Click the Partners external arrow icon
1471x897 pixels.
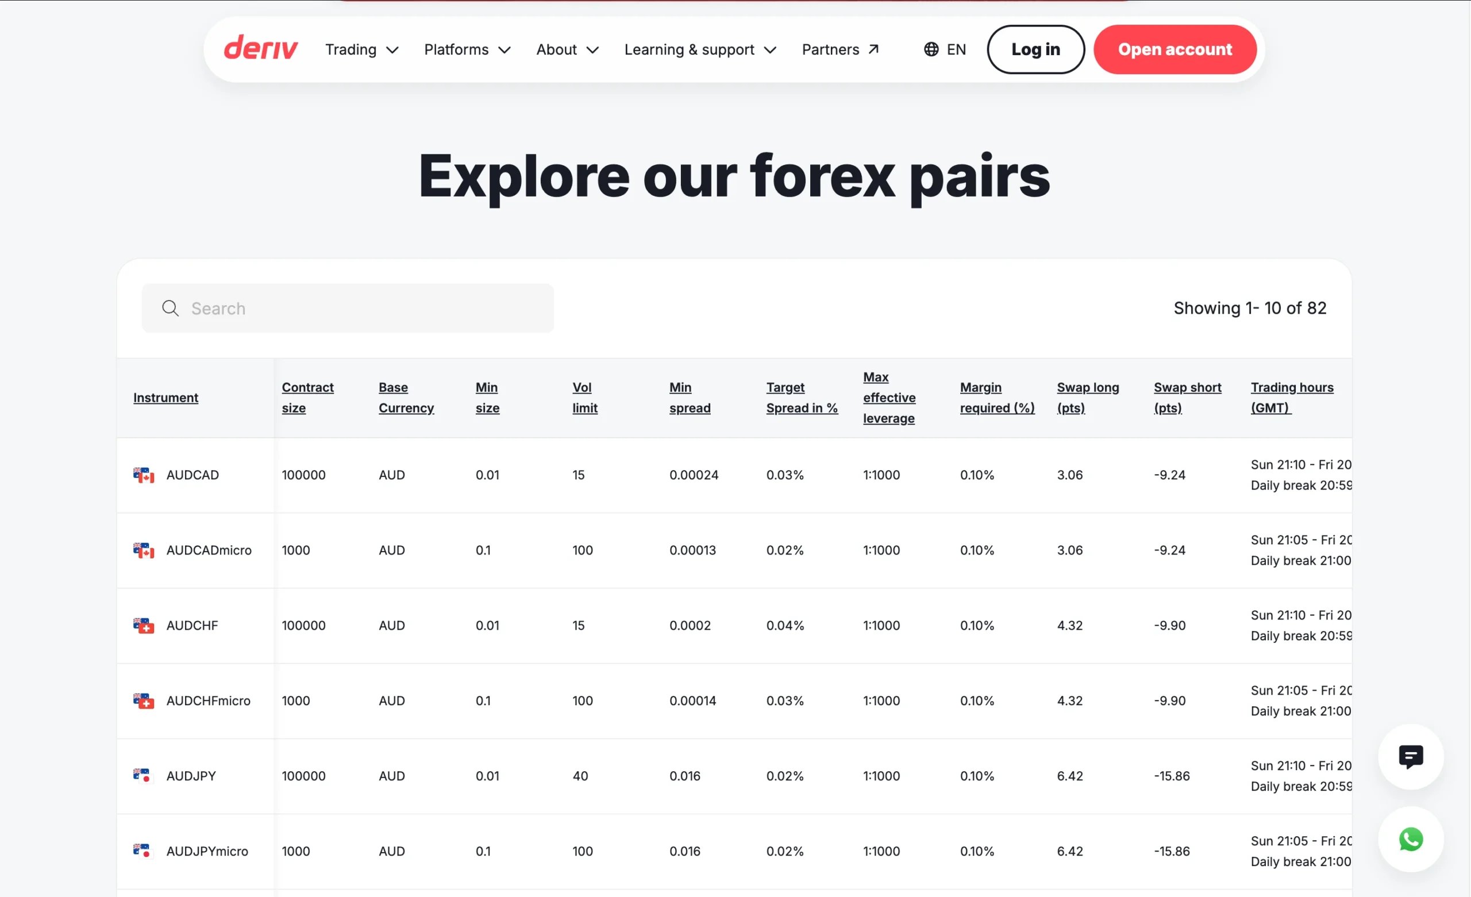(873, 49)
